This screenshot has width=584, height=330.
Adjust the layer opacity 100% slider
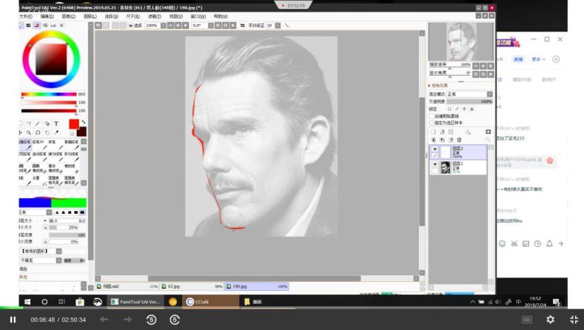coord(469,102)
